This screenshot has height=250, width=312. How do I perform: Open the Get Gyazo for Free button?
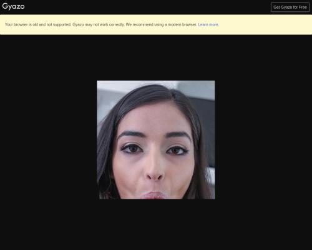pos(290,7)
